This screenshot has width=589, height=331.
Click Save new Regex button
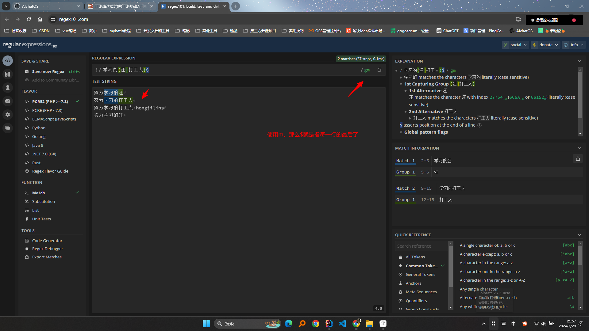point(48,71)
